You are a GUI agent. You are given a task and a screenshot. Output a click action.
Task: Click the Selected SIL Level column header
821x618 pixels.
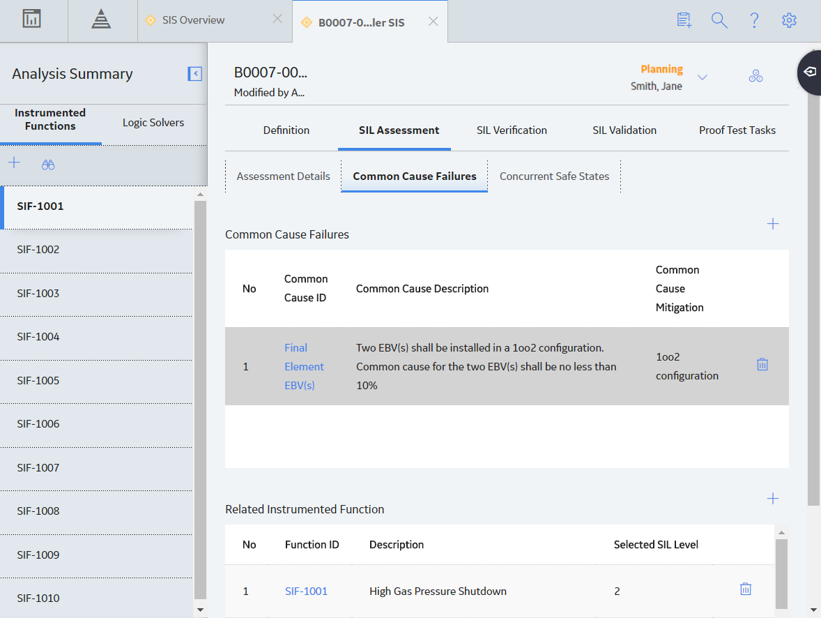(656, 545)
